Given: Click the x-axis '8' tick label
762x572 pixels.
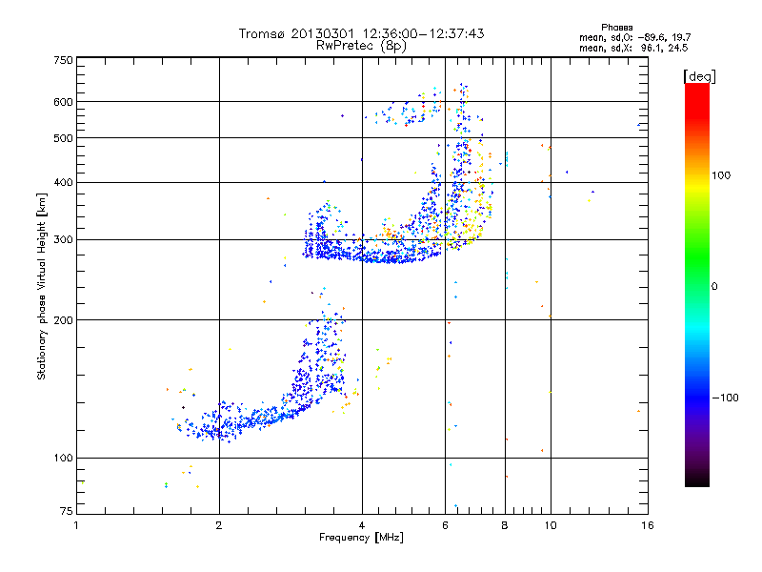Looking at the screenshot, I should [505, 525].
